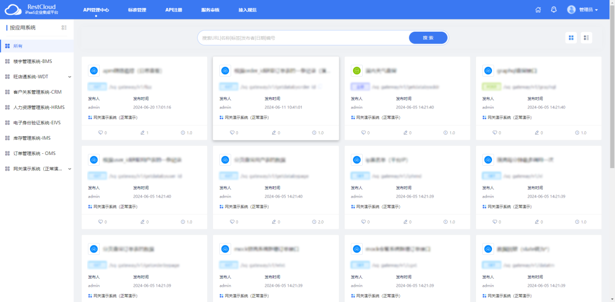Open the notification bell

click(553, 10)
